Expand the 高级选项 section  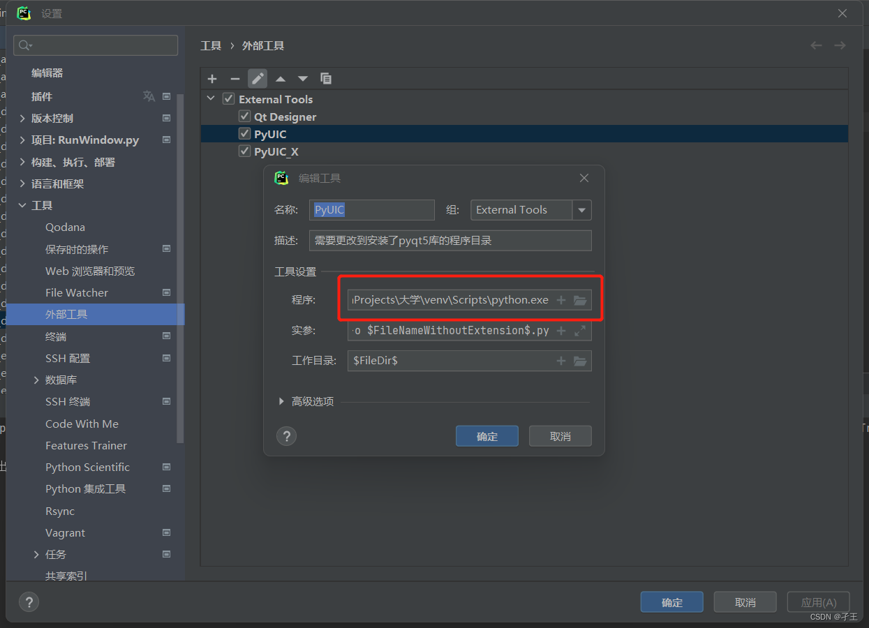pyautogui.click(x=282, y=401)
